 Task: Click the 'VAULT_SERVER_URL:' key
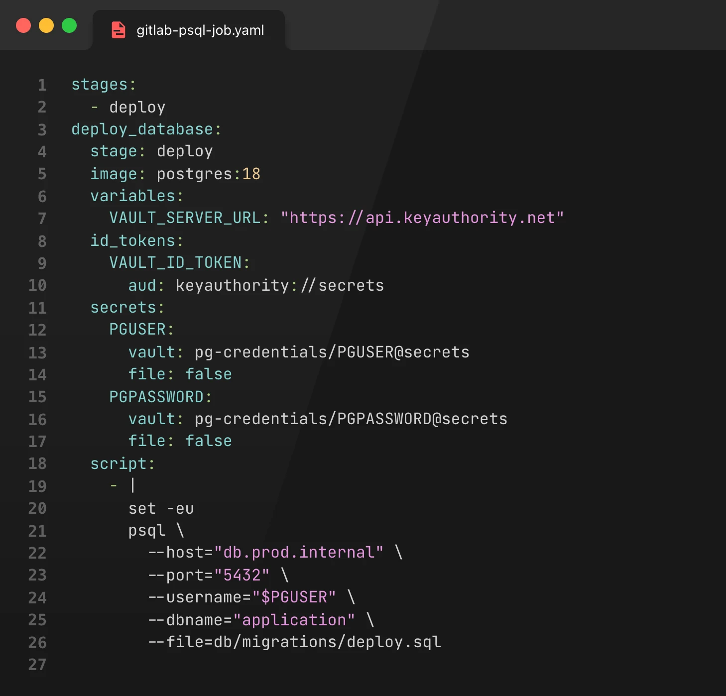(189, 218)
